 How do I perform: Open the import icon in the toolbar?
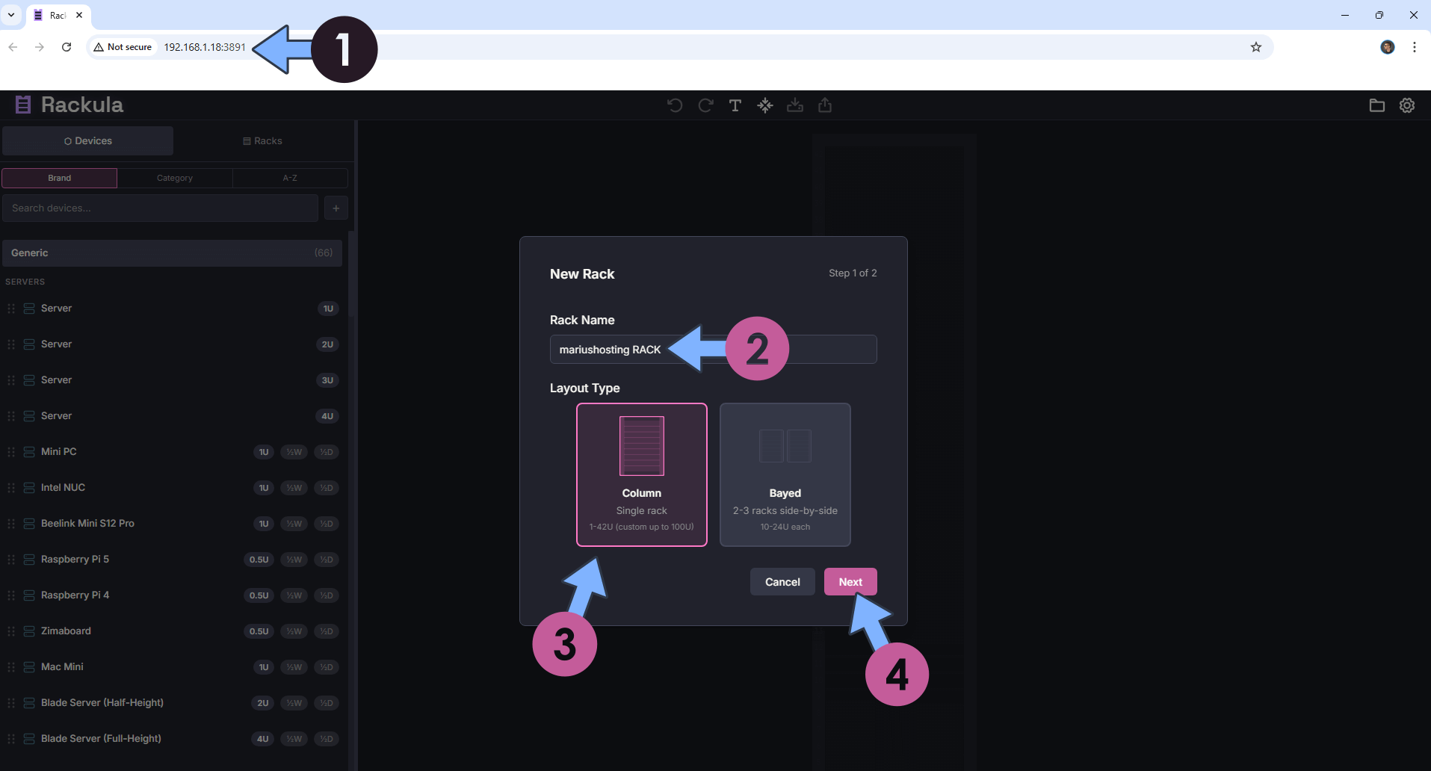795,105
